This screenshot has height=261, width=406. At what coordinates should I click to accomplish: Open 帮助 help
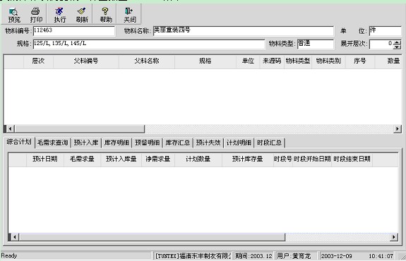106,15
